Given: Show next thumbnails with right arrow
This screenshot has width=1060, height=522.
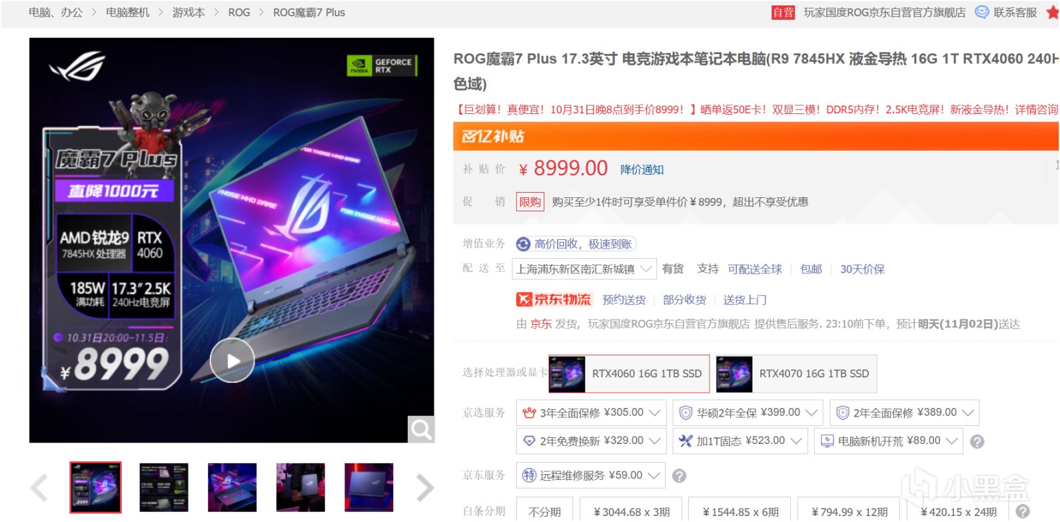Looking at the screenshot, I should point(424,488).
